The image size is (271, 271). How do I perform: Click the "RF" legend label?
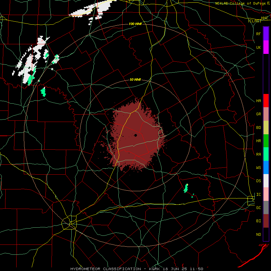click(258, 34)
